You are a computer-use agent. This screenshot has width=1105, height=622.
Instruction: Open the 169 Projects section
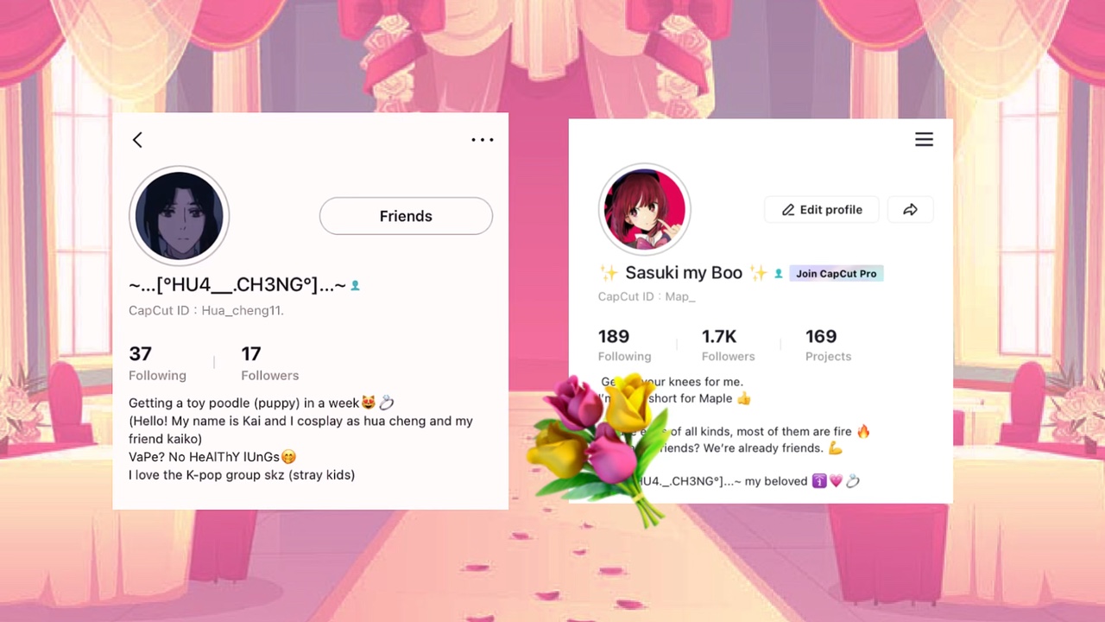pyautogui.click(x=828, y=345)
